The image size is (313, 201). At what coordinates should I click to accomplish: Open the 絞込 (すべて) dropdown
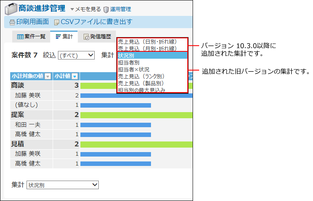76,55
